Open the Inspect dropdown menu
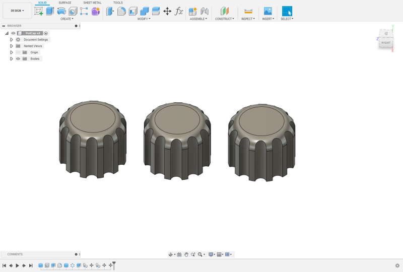 point(248,19)
